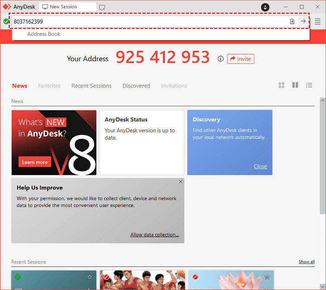This screenshot has height=290, width=326.
Task: Click Close link on Discovery card
Action: pyautogui.click(x=260, y=166)
